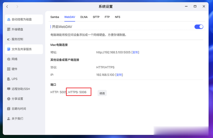Click the 开启WebDAV label
The image size is (213, 138).
click(x=62, y=27)
